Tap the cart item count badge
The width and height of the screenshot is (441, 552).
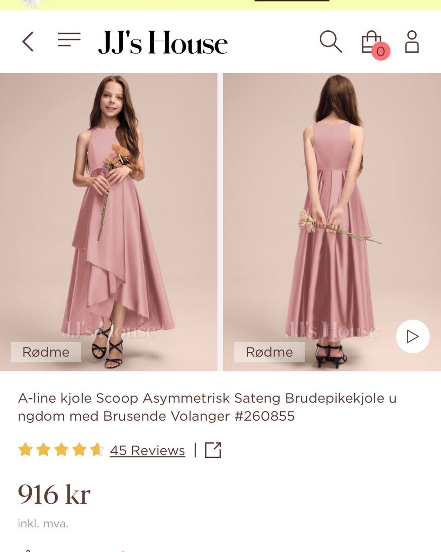tap(380, 51)
